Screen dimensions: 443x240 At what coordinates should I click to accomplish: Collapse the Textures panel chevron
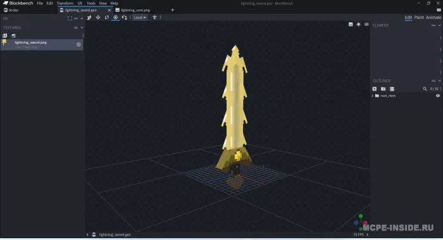click(x=82, y=28)
